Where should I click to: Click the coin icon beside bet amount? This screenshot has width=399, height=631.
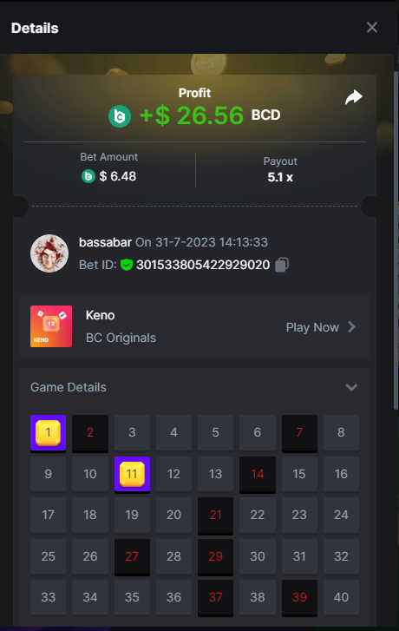point(88,176)
